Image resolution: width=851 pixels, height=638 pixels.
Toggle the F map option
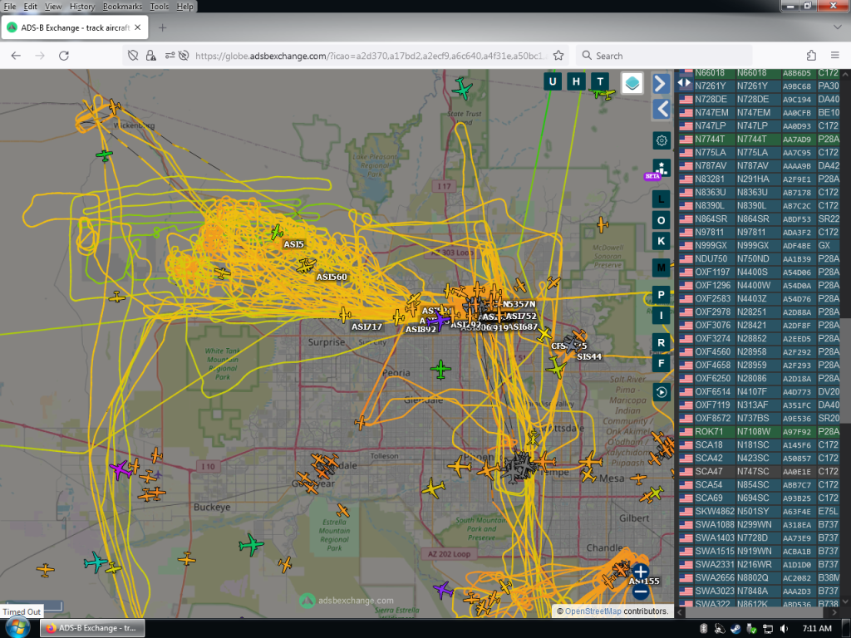tap(661, 364)
